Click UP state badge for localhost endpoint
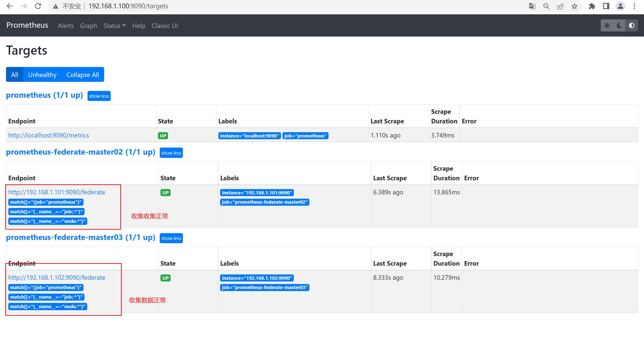The image size is (644, 355). pyautogui.click(x=163, y=136)
